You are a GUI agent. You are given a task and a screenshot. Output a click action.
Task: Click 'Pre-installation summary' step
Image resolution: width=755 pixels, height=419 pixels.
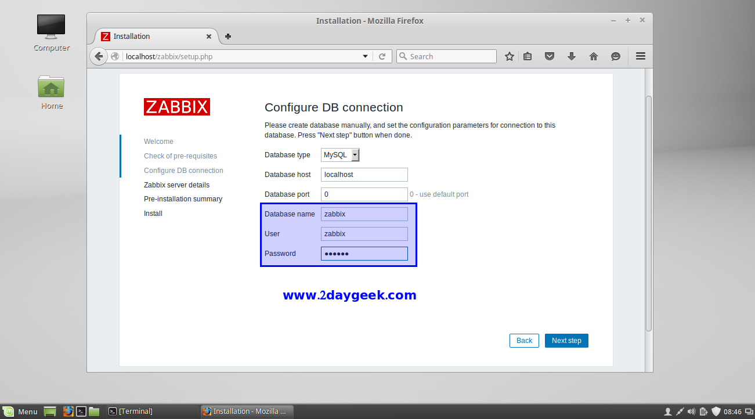pos(183,199)
